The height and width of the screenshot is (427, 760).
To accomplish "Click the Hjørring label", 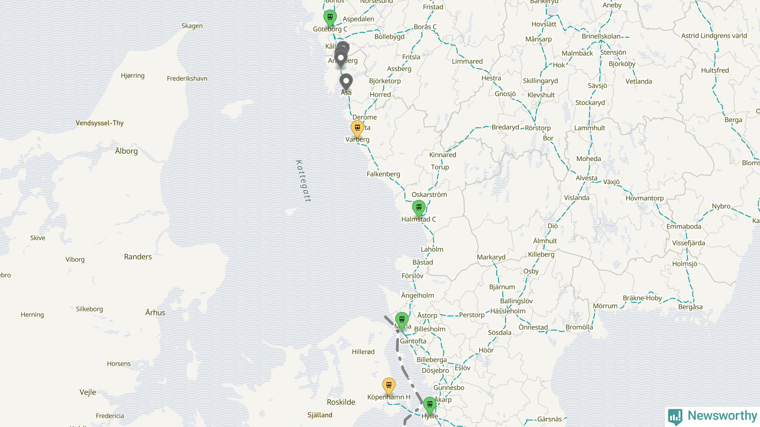I will (x=133, y=76).
